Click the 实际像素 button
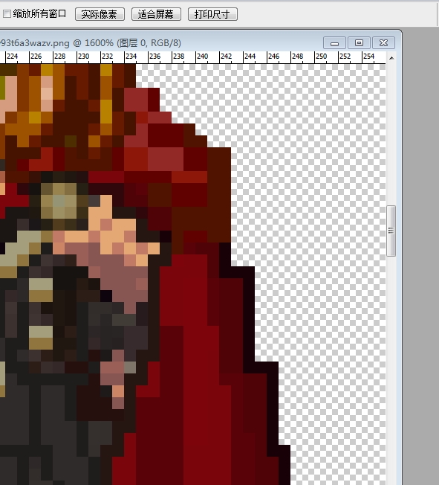The height and width of the screenshot is (485, 439). click(x=100, y=14)
